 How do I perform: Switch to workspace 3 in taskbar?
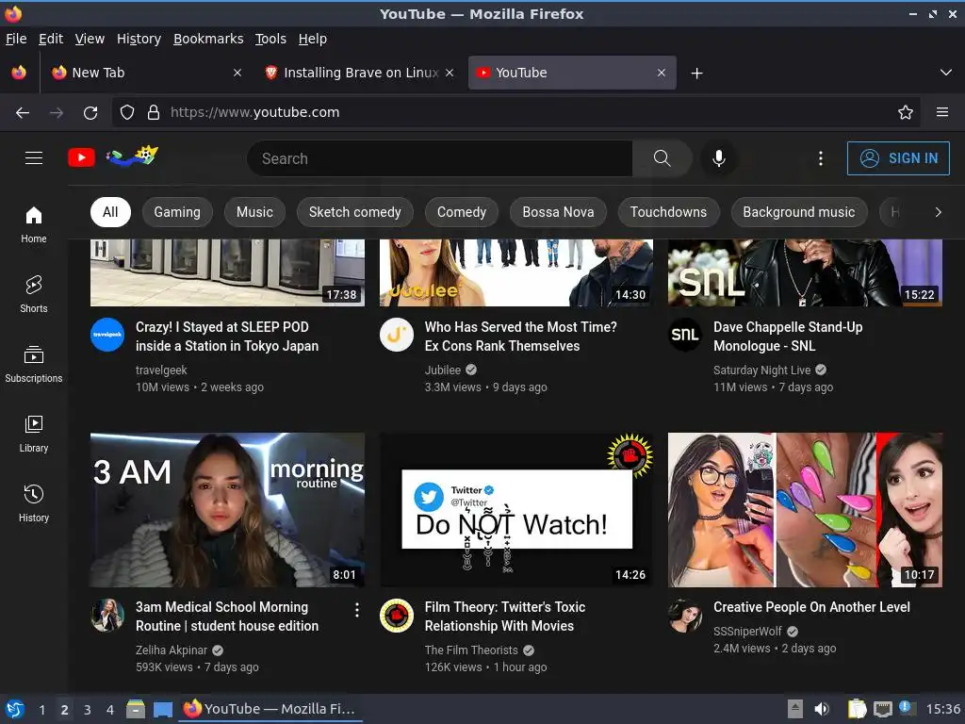coord(88,710)
